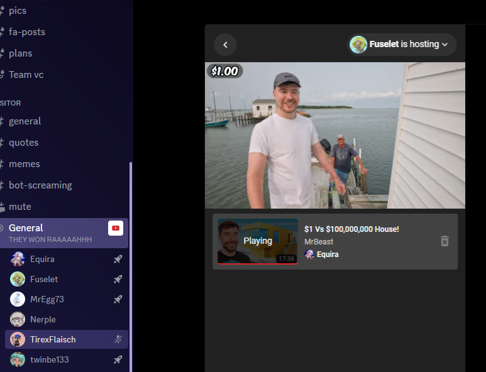The image size is (486, 372).
Task: Click the rocket activity icon next to twinbe133
Action: pyautogui.click(x=118, y=359)
